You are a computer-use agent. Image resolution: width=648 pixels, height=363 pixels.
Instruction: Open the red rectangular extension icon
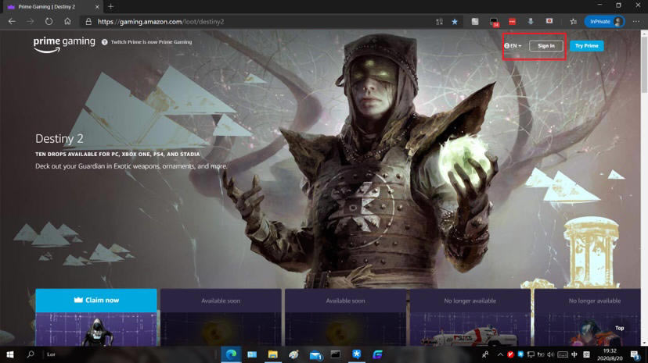point(512,21)
